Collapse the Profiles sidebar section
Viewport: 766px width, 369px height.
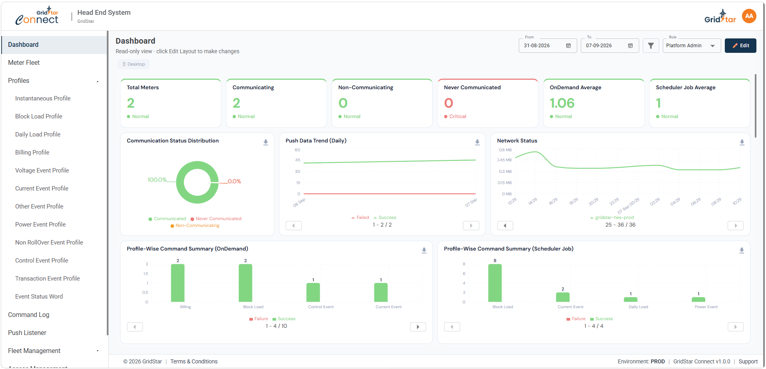pyautogui.click(x=54, y=81)
